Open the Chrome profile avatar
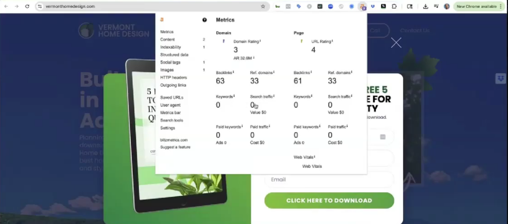508x224 pixels. [447, 6]
